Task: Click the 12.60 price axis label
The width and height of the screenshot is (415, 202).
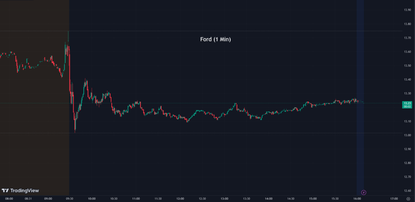Action: coord(407,191)
